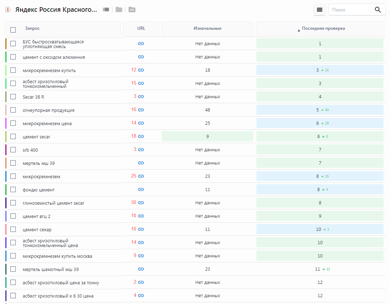The image size is (390, 304).
Task: Select the 'srb 400' query checkbox
Action: pos(13,150)
